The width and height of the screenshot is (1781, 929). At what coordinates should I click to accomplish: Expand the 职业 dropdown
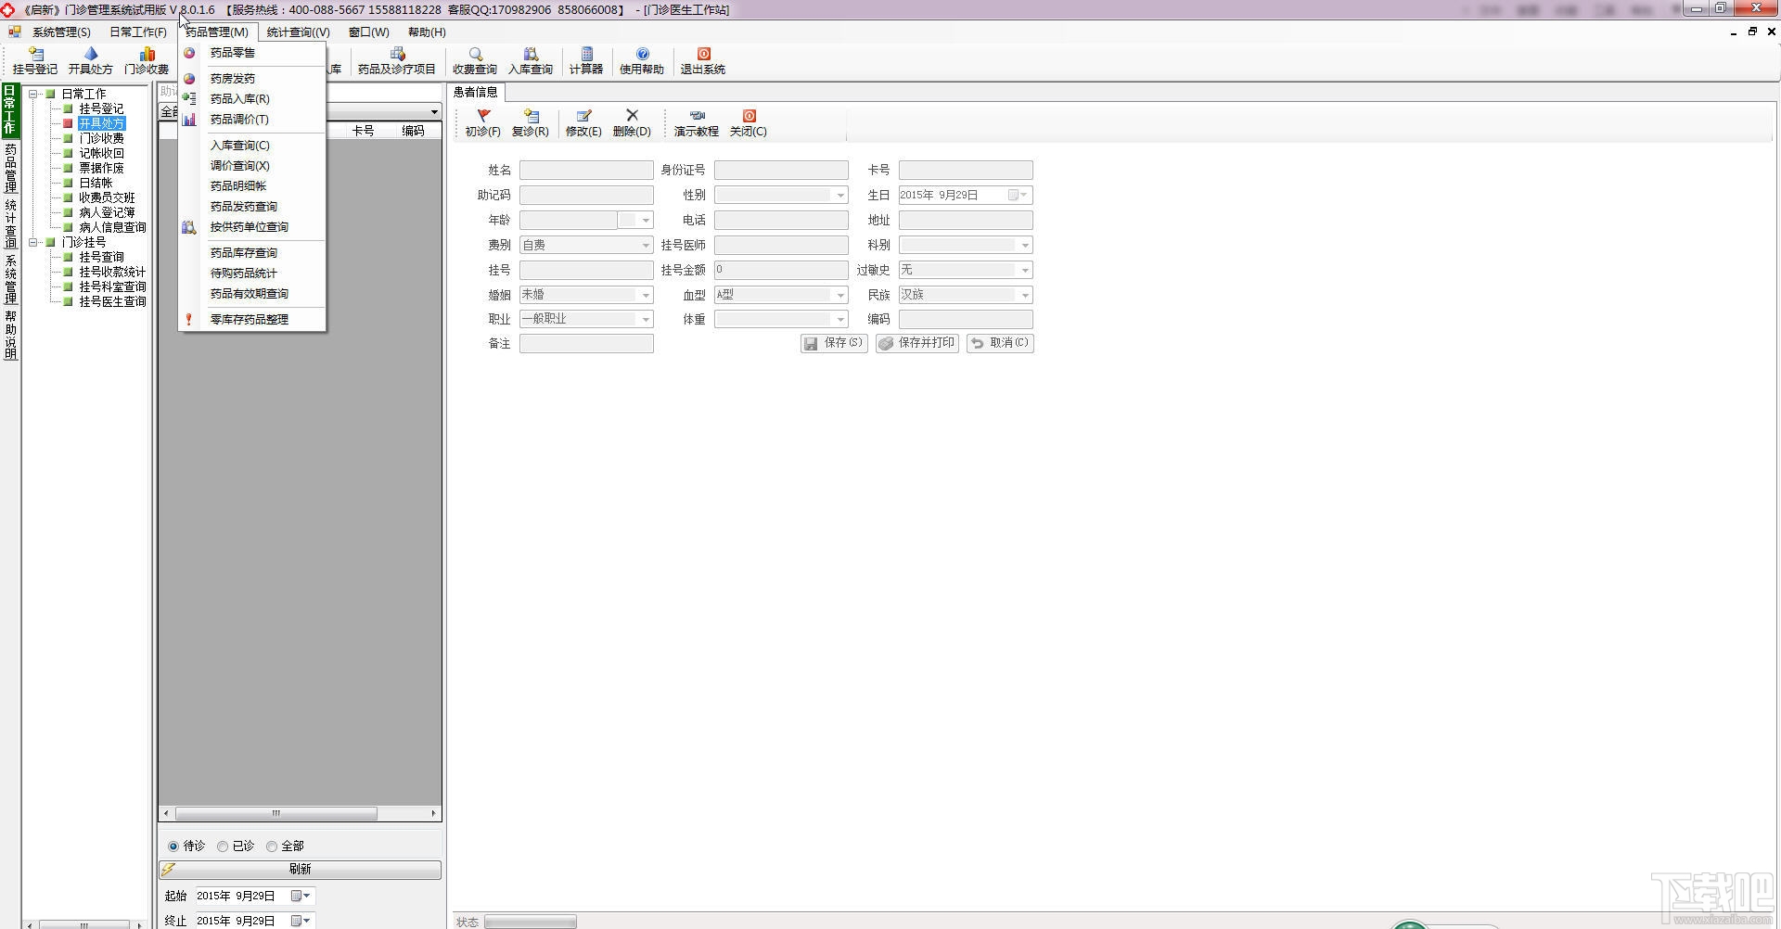pos(646,320)
